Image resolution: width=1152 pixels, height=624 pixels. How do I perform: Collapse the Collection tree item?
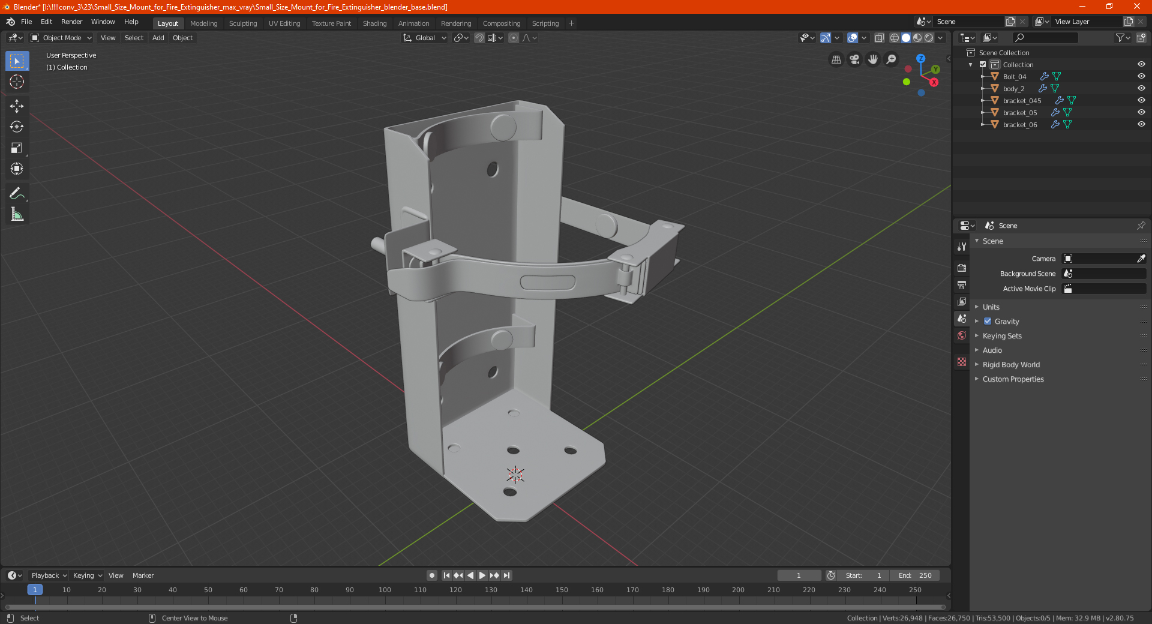971,65
